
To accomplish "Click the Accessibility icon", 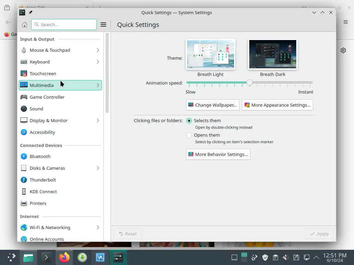I will [x=24, y=132].
